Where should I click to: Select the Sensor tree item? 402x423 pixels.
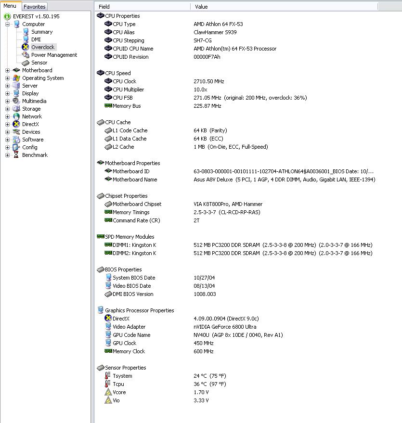coord(39,63)
